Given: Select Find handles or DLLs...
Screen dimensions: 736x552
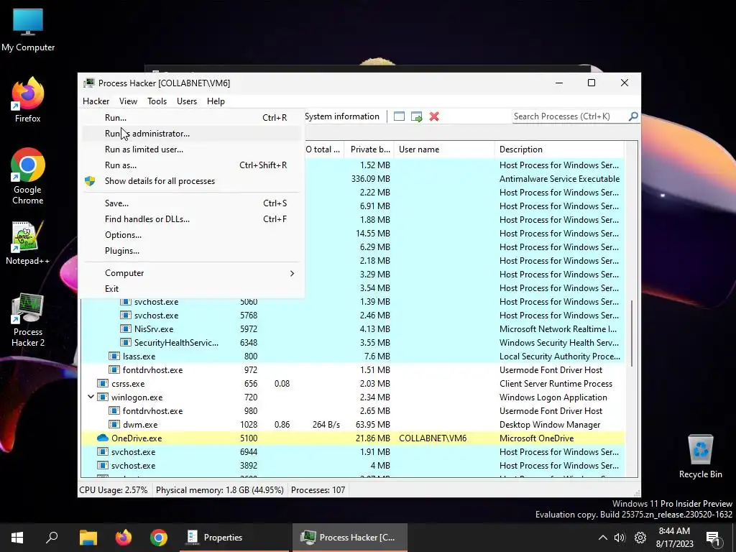Looking at the screenshot, I should point(191,219).
